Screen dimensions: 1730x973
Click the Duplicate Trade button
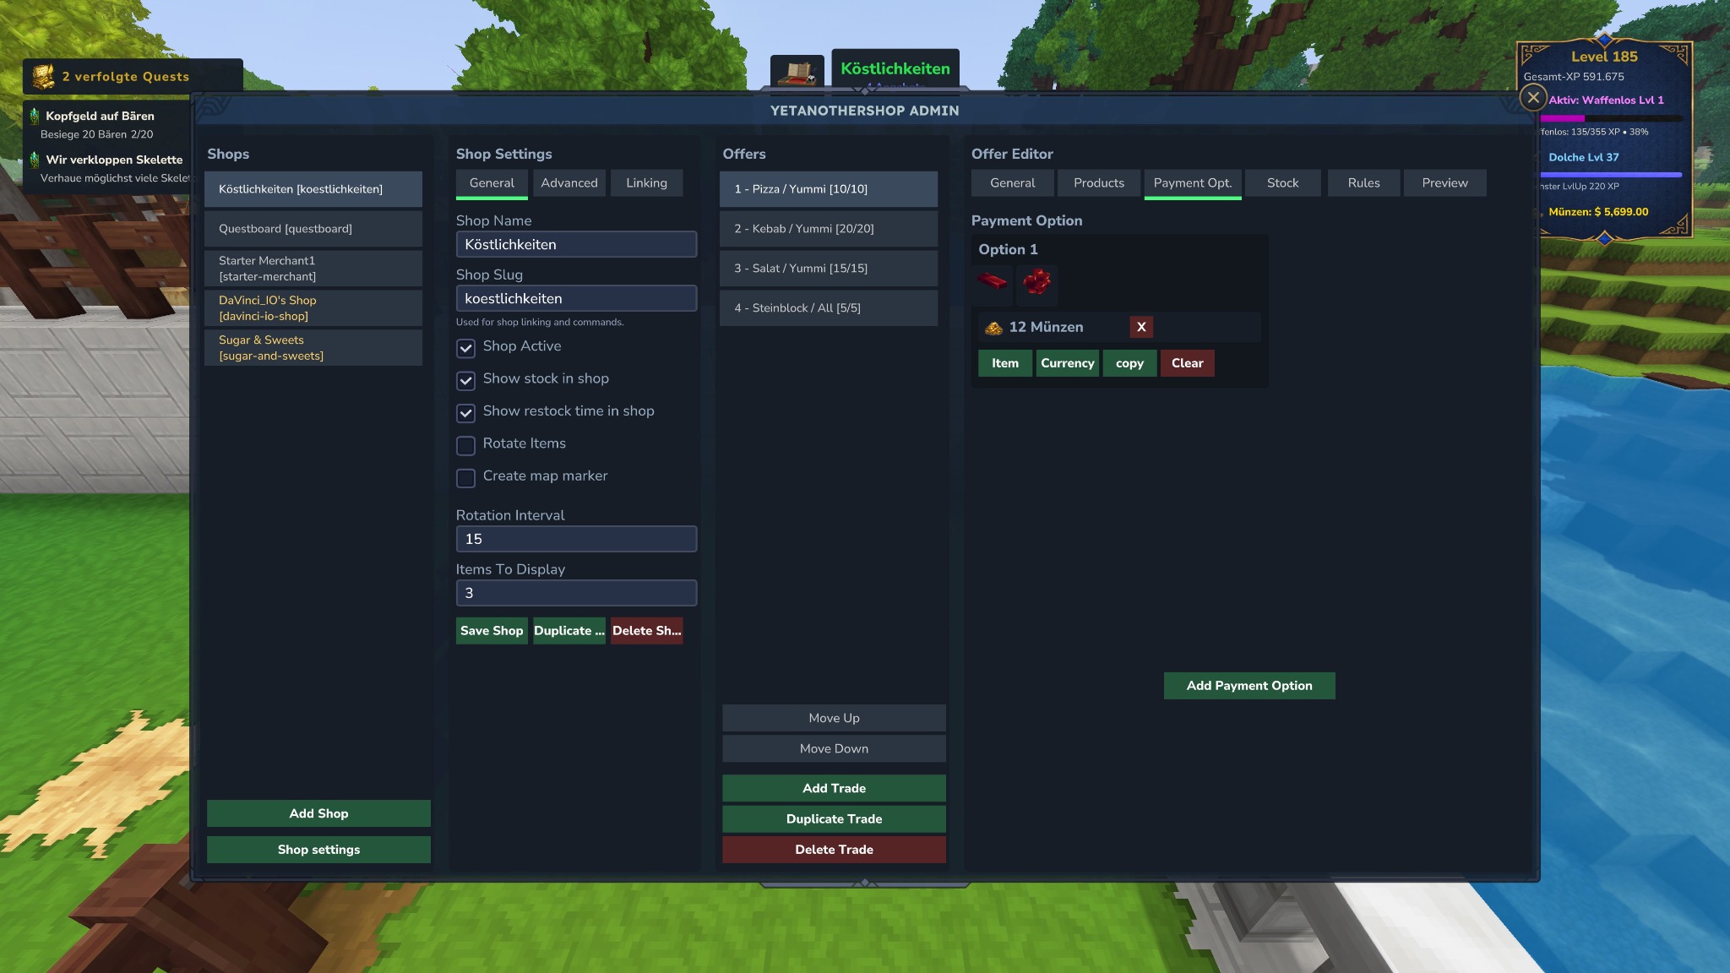pos(834,819)
